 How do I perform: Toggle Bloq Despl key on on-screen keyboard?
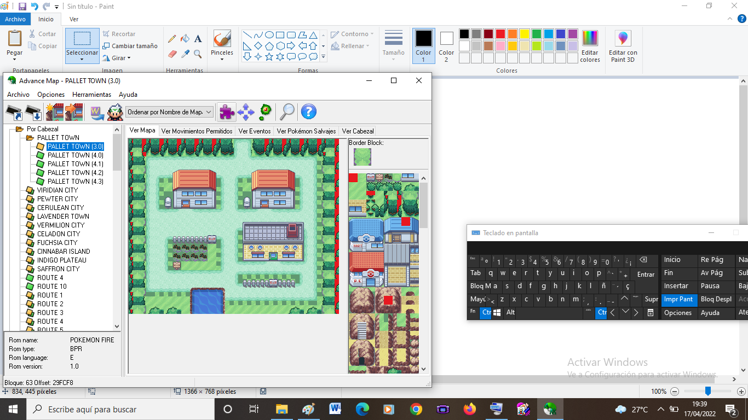click(716, 299)
